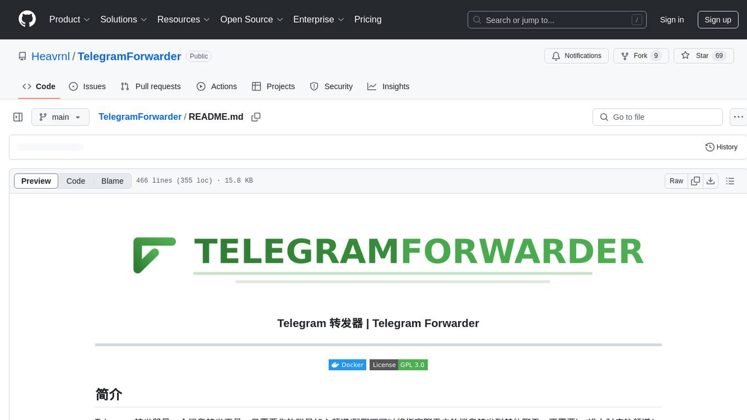Screen dimensions: 747x420
Task: Click the fork count 9
Action: (656, 56)
